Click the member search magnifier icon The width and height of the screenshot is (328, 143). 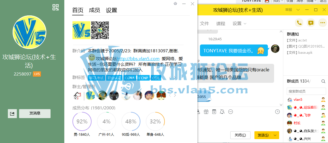coord(323,81)
